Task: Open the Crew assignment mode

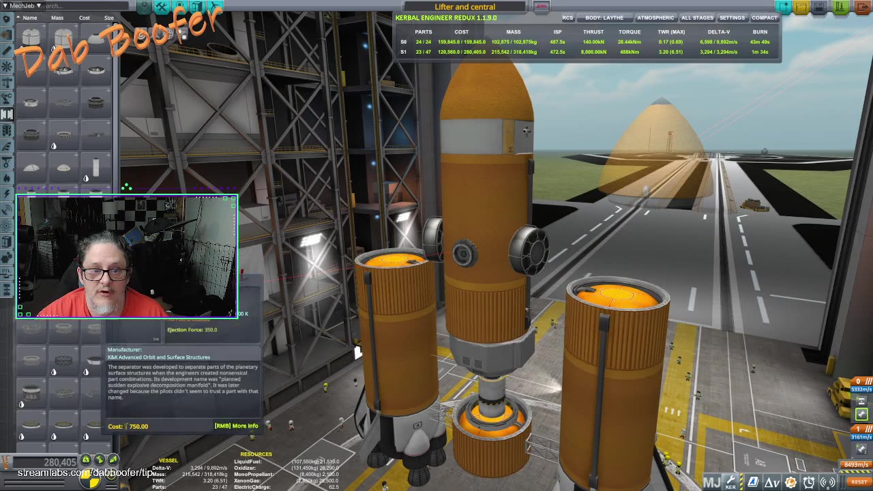Action: click(x=179, y=8)
